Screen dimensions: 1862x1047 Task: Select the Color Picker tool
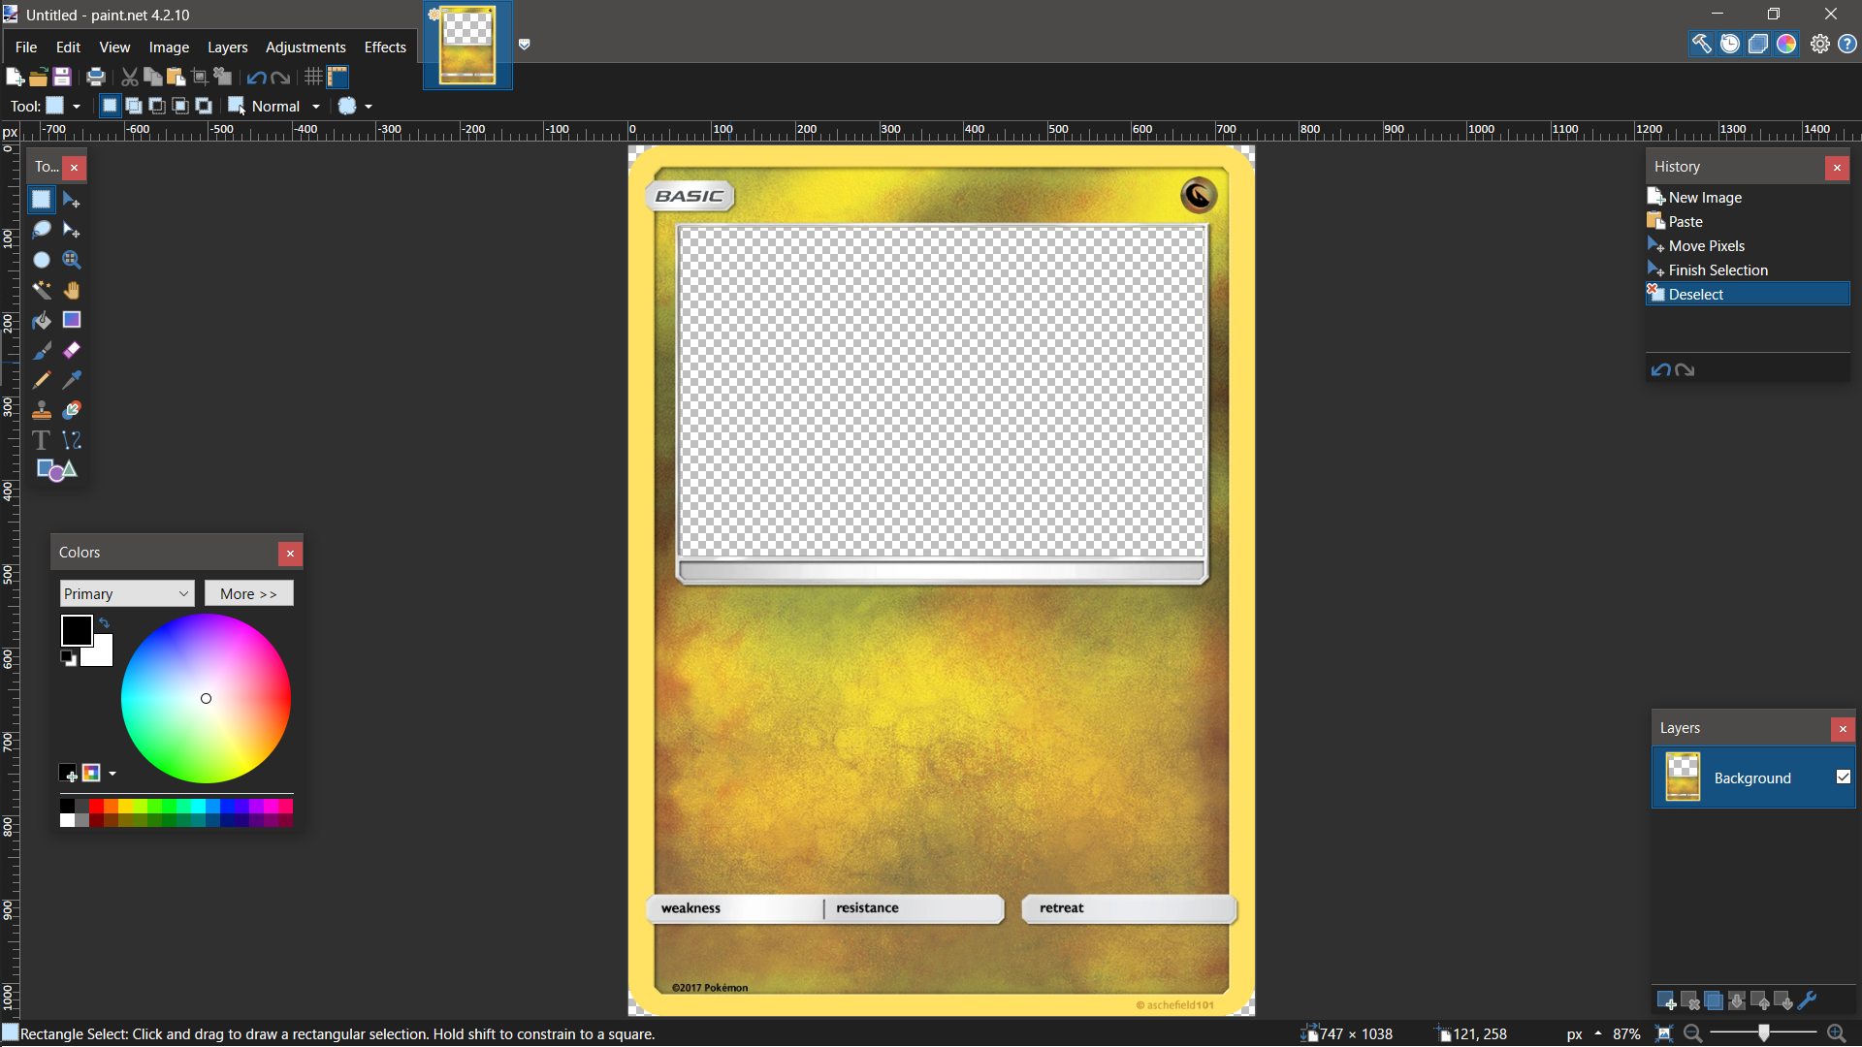(x=71, y=380)
